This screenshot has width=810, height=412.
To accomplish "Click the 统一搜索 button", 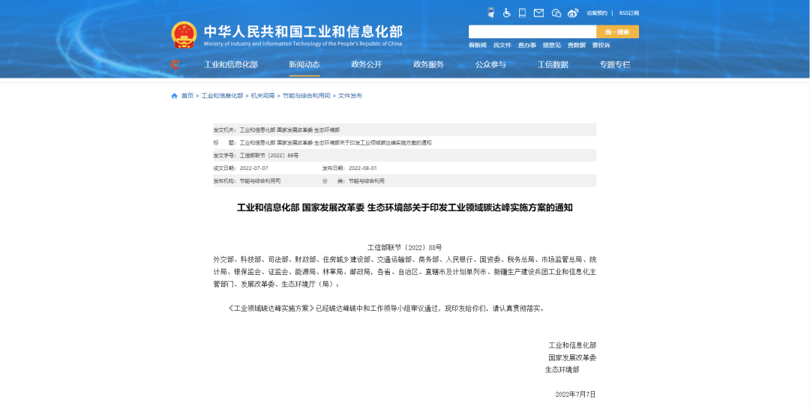I will (x=617, y=31).
